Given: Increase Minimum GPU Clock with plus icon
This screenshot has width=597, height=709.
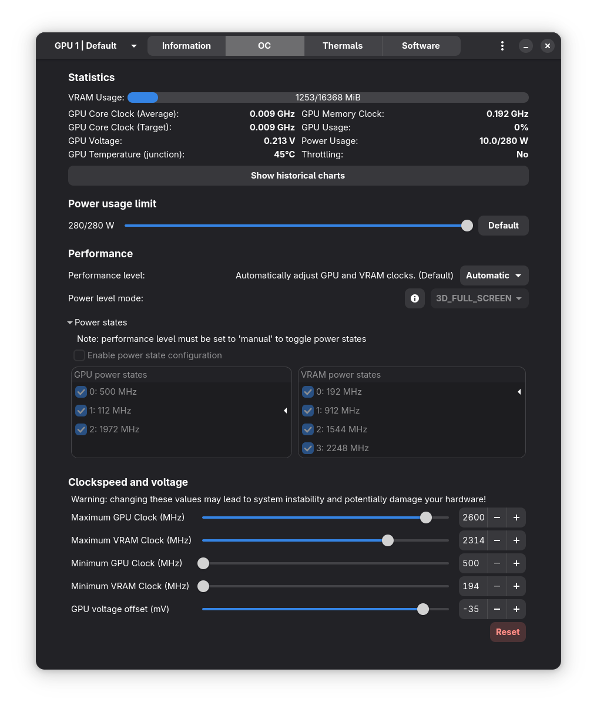Looking at the screenshot, I should pyautogui.click(x=516, y=563).
